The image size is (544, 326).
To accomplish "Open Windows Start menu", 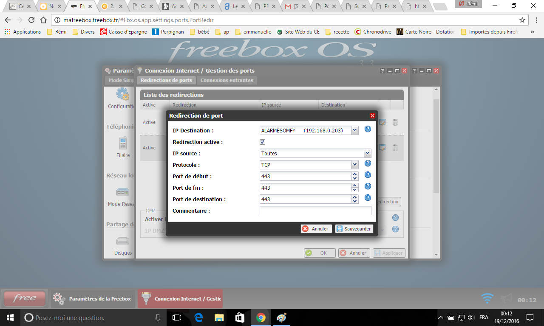I will 10,317.
